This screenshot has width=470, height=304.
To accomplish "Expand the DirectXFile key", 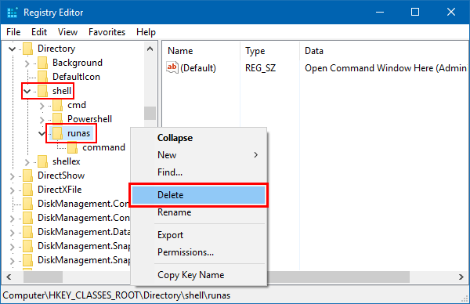I will [12, 190].
